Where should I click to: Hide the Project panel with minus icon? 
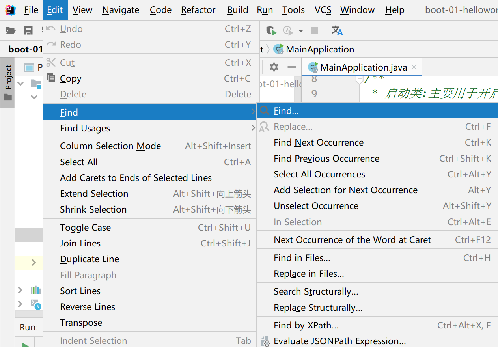point(292,67)
